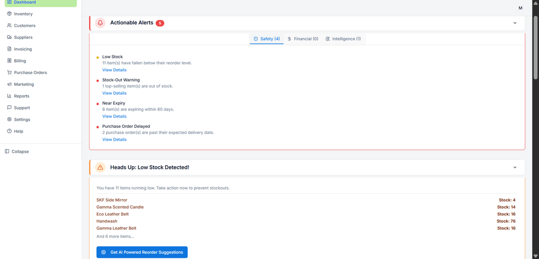Click 'Heads Up: Low Stock Detected!' heading

point(149,167)
